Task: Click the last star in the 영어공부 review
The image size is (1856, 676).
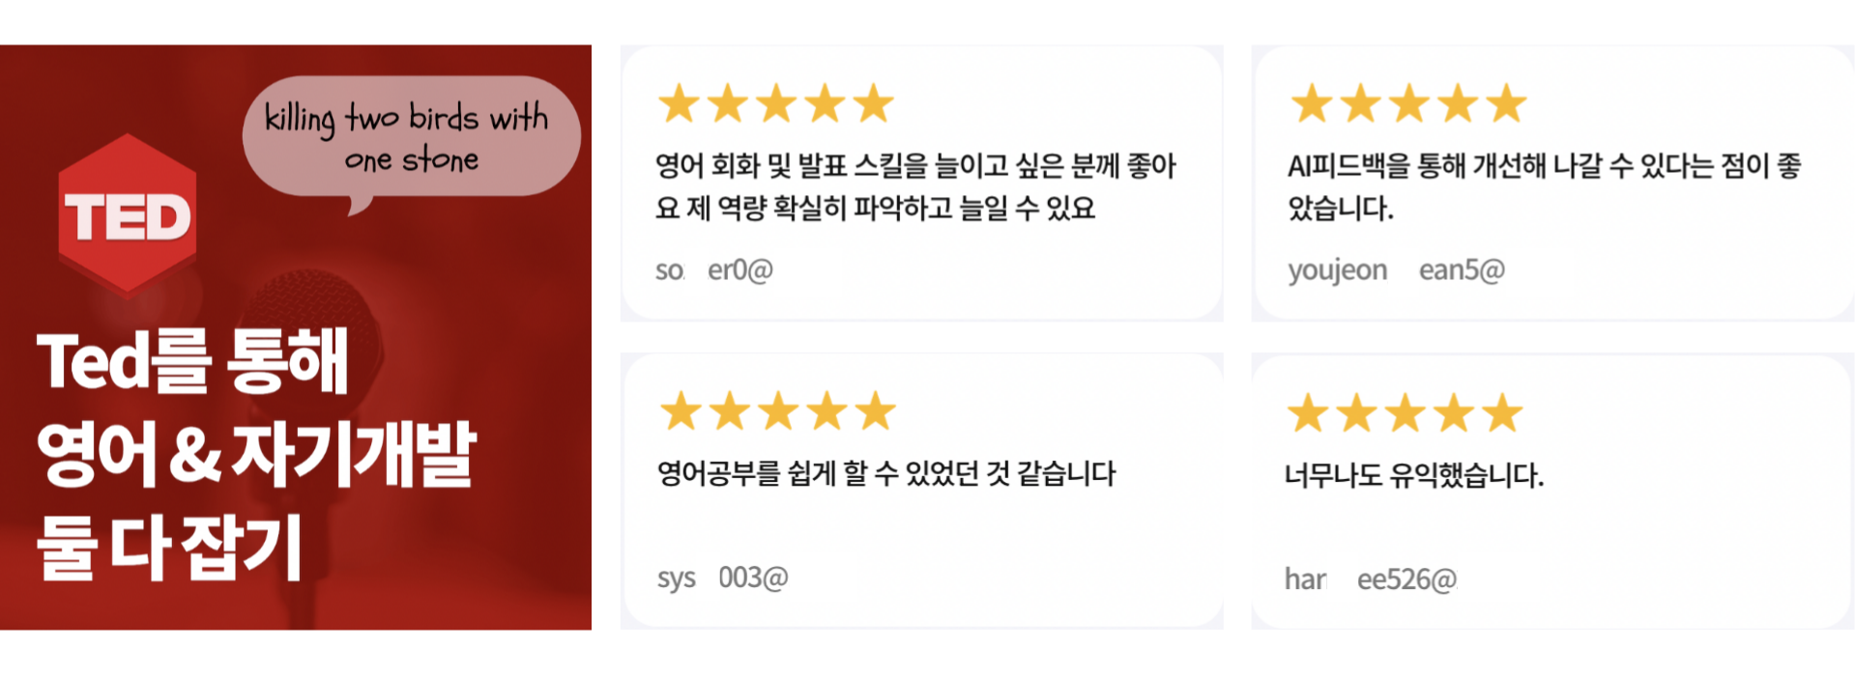Action: tap(876, 411)
